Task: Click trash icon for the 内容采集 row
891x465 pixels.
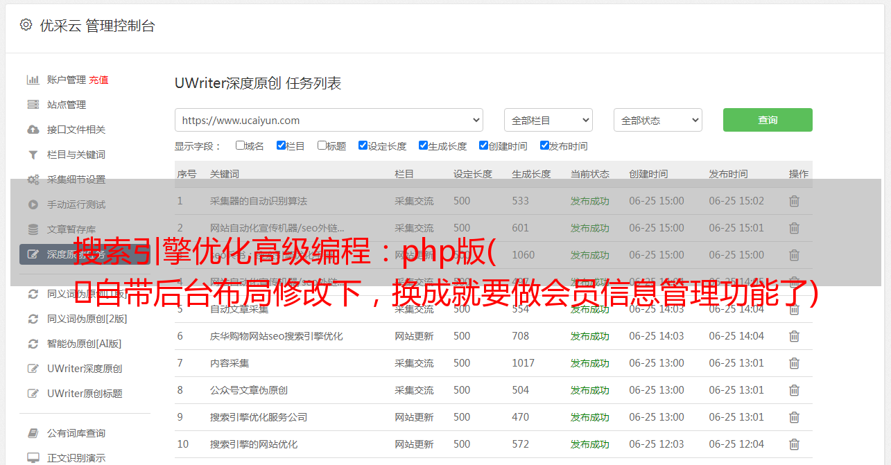Action: pos(794,363)
